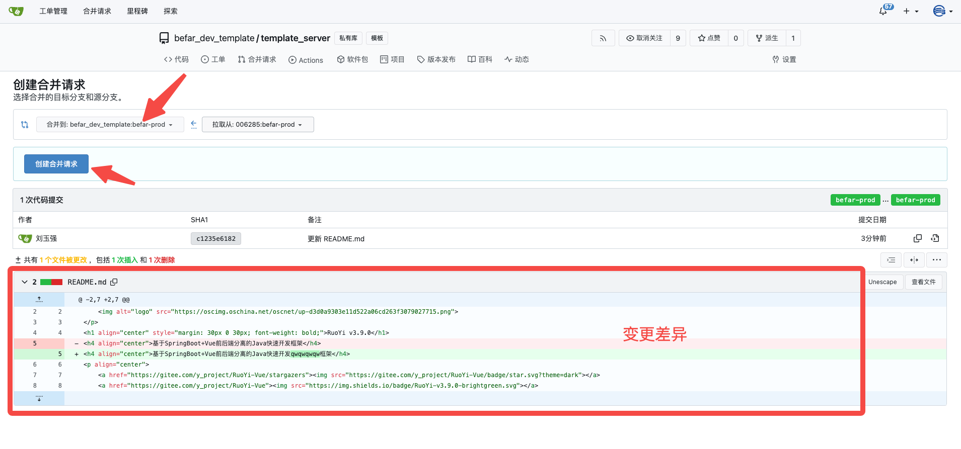Open the forks count 1
Viewport: 961px width, 449px height.
(793, 38)
